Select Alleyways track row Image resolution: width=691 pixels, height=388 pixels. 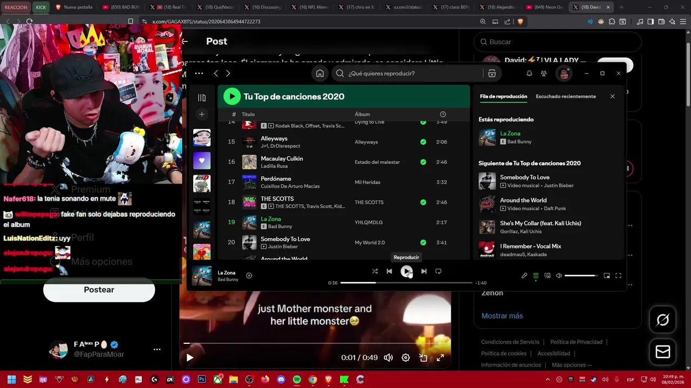(x=343, y=142)
